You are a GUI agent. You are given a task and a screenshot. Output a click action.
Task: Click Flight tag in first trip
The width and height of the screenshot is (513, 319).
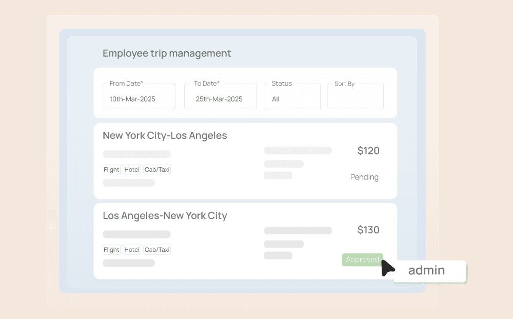pyautogui.click(x=111, y=170)
